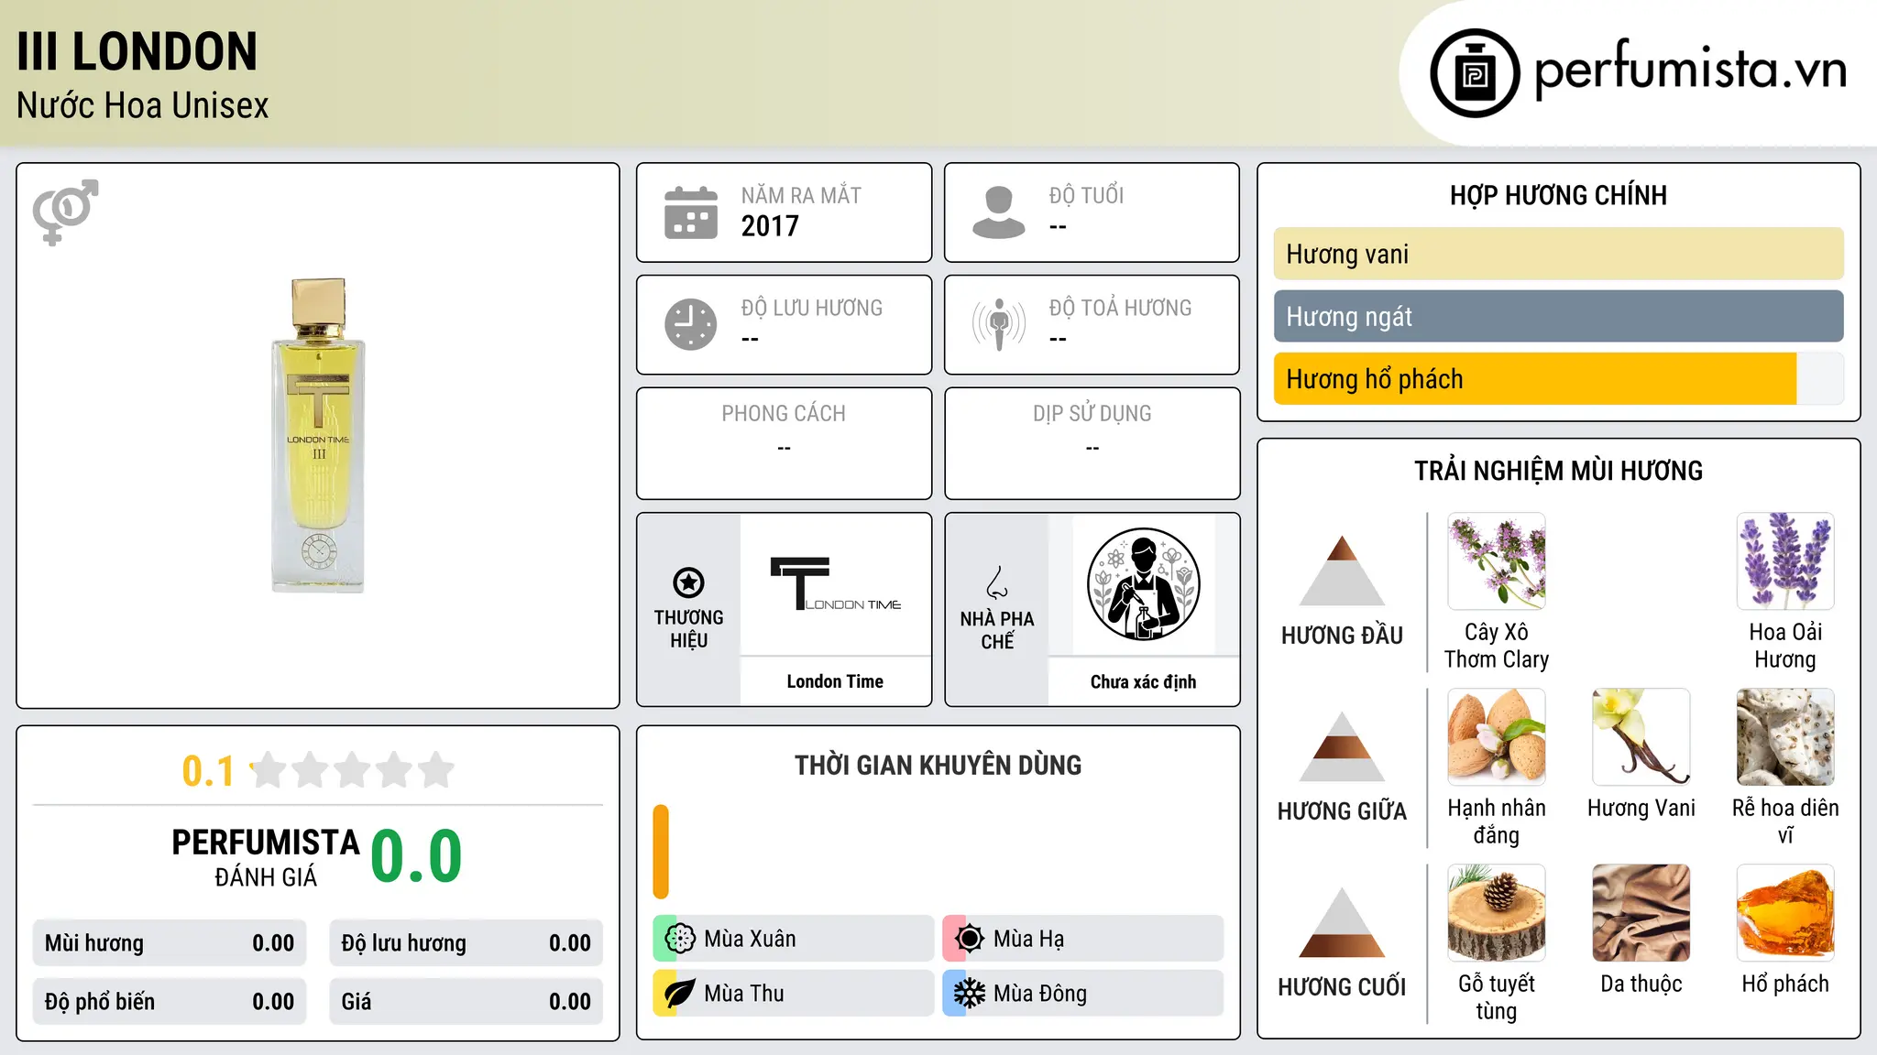
Task: Select the Gỗ tuyết tùng note image
Action: pos(1496,913)
